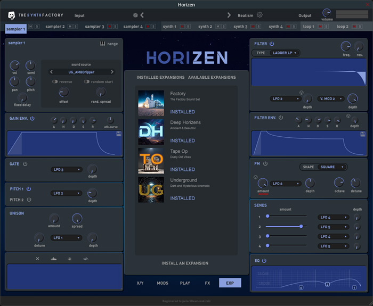373x306 pixels.
Task: Go to previous preset with left chevron
Action: pos(142,15)
